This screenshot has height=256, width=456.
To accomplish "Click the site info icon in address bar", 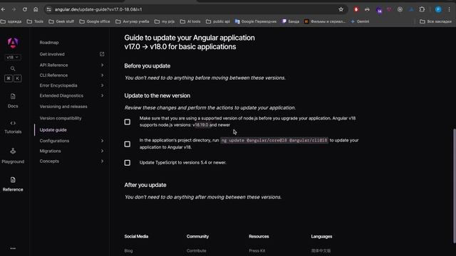I will tap(49, 9).
